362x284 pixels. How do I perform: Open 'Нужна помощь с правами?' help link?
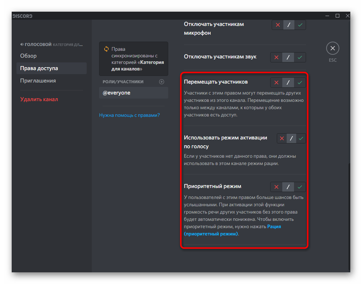point(129,115)
